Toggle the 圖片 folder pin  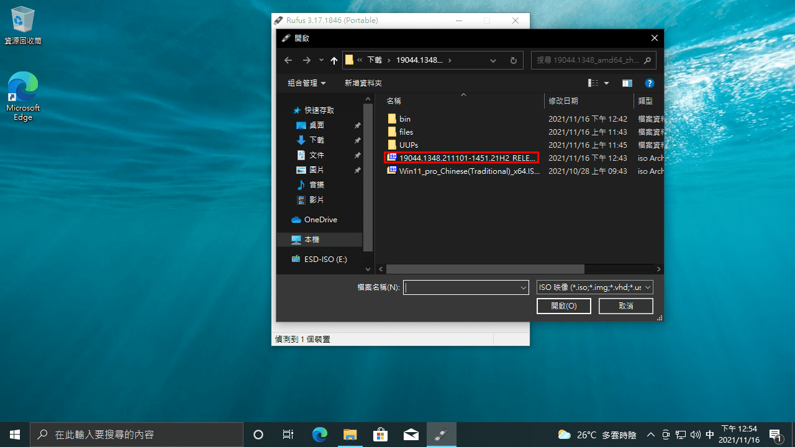[x=357, y=169]
